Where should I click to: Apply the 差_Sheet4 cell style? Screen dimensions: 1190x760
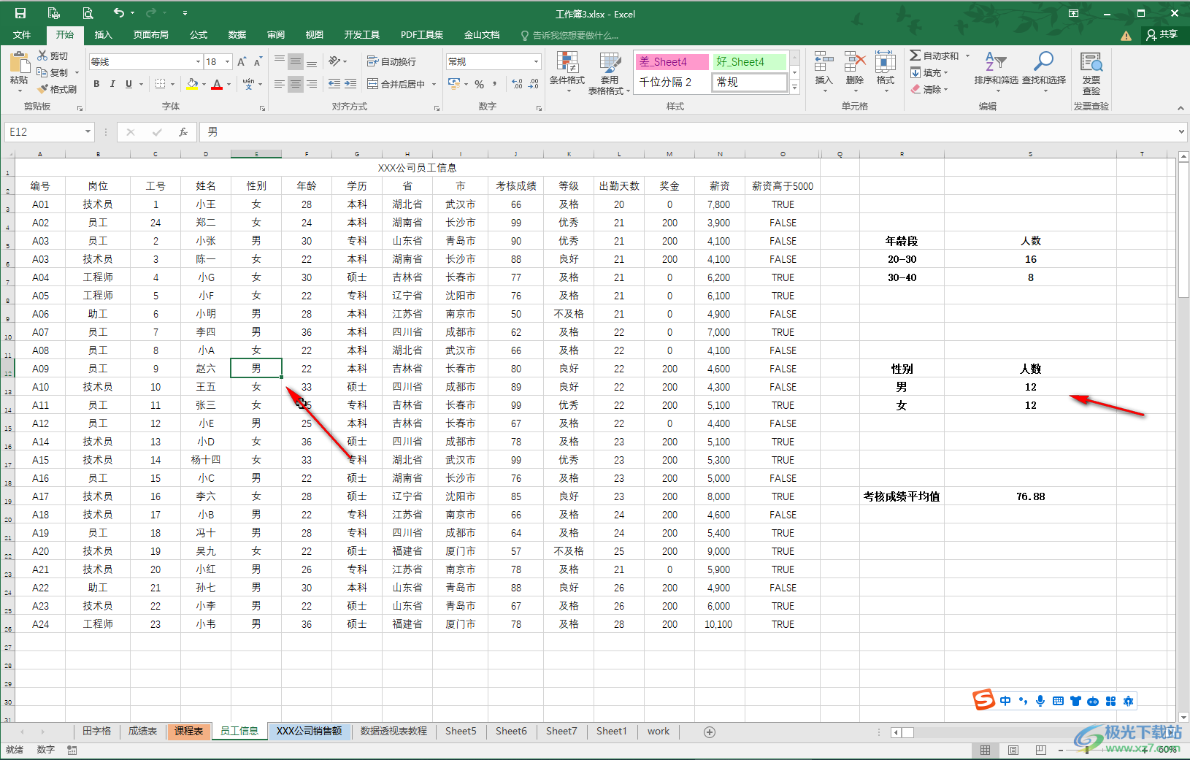coord(672,62)
